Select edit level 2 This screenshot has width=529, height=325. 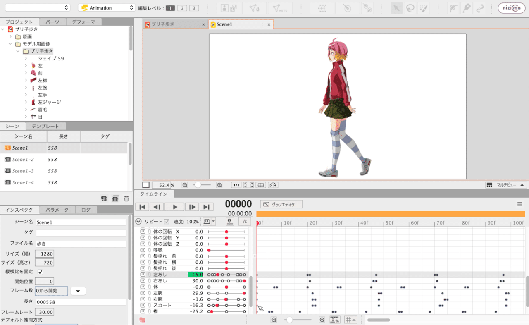(x=182, y=8)
